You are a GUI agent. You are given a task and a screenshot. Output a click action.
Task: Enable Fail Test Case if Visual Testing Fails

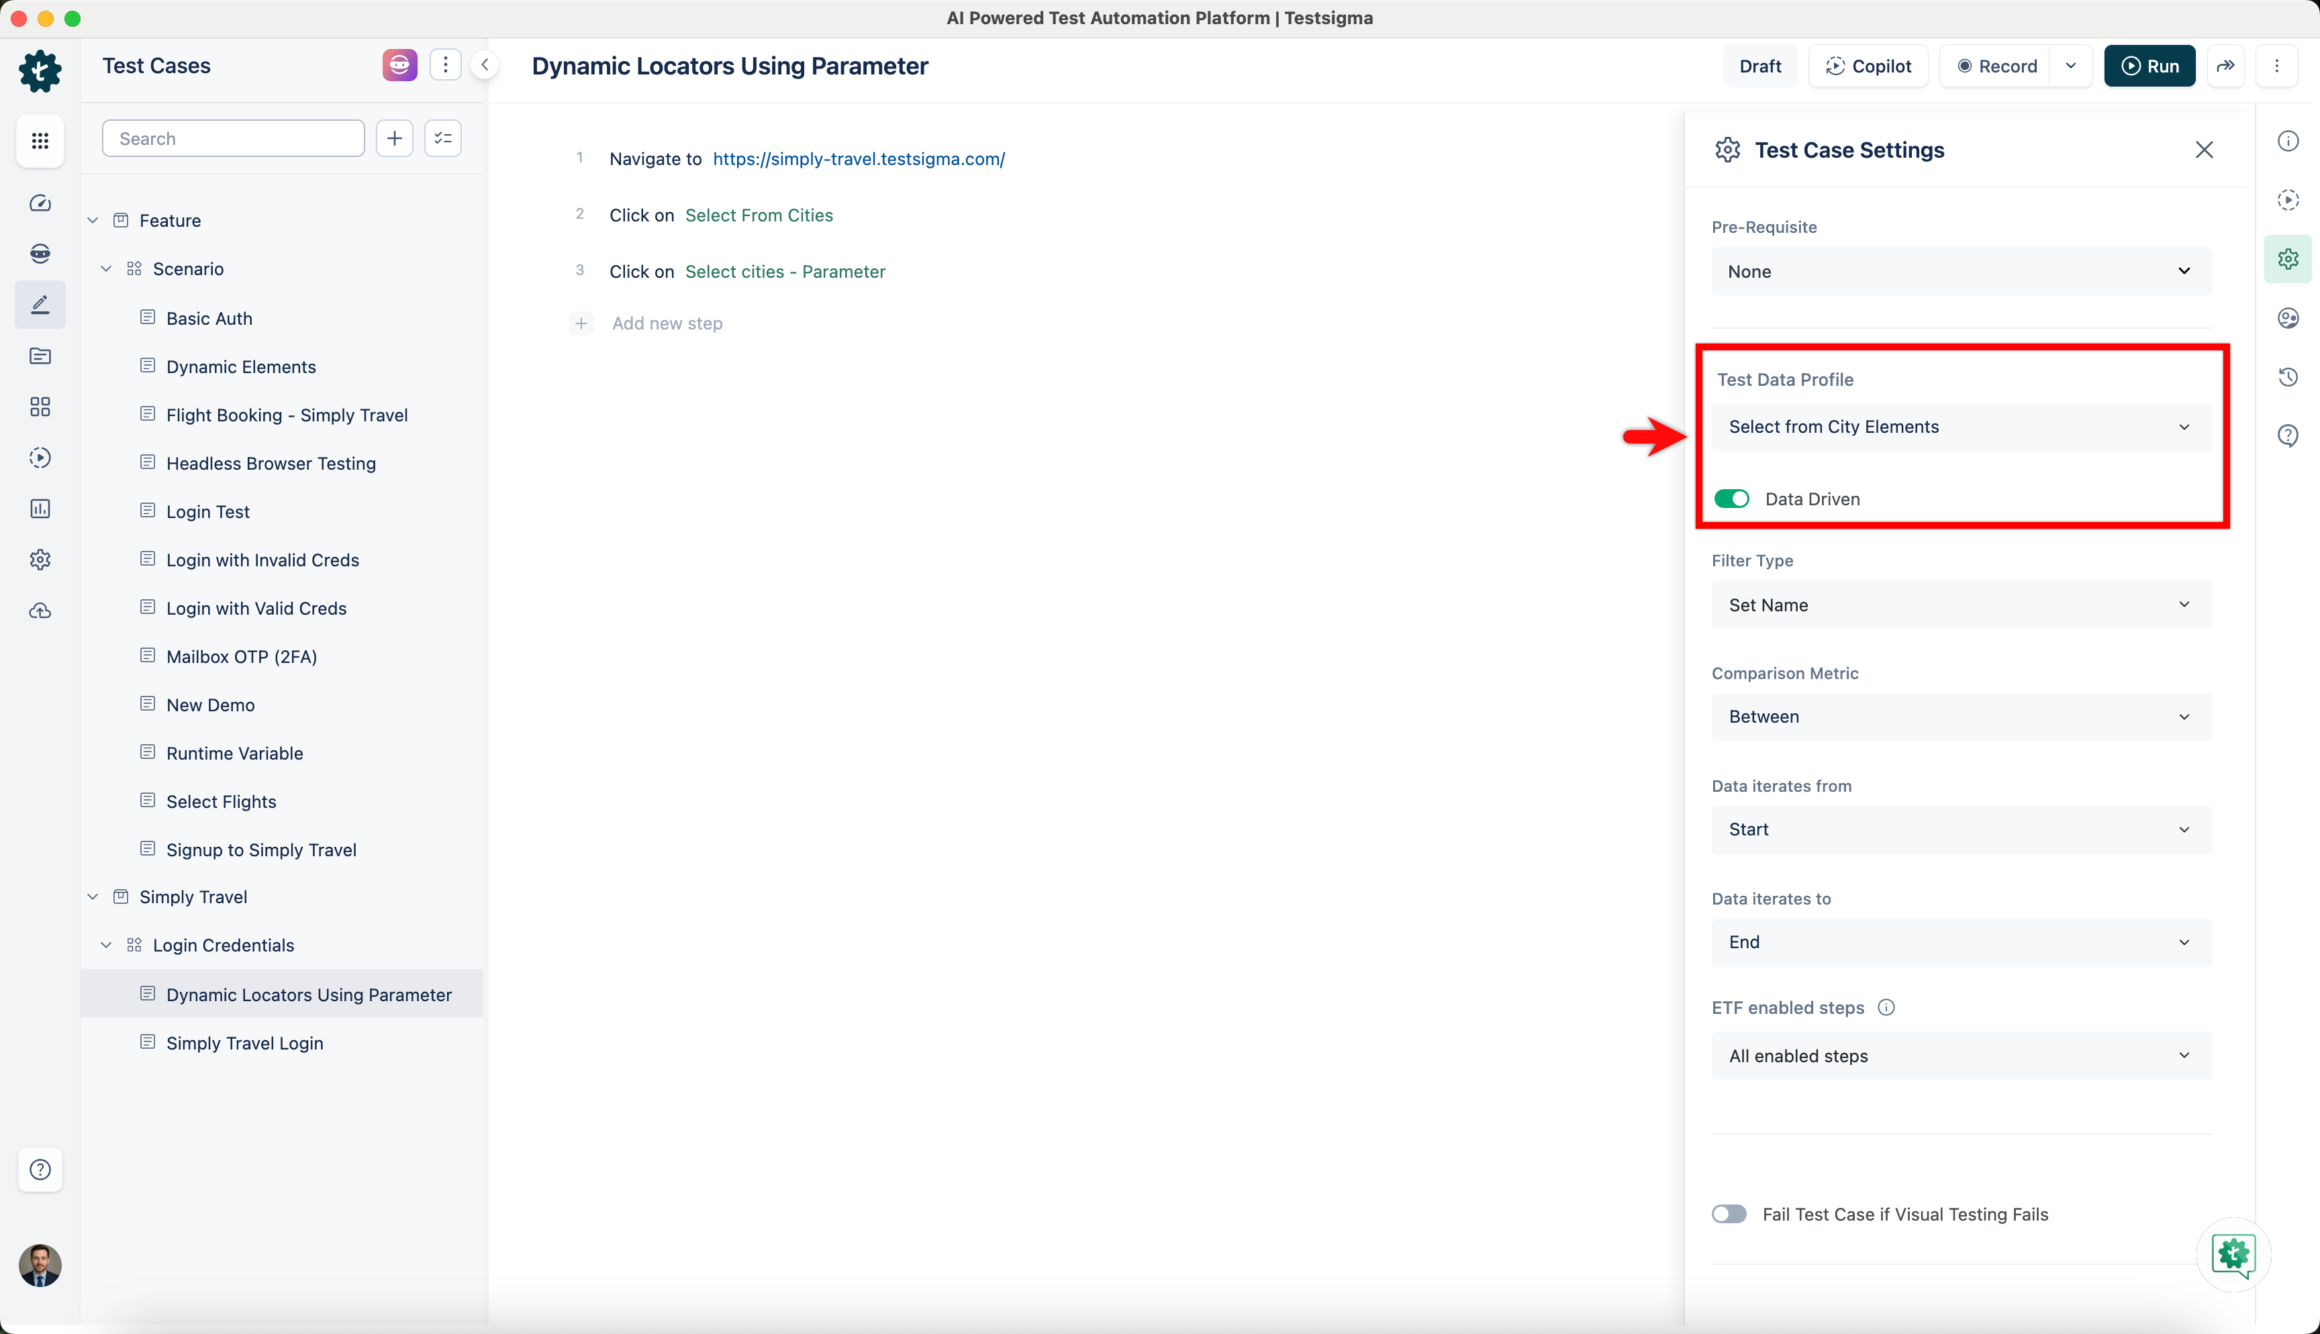pos(1729,1214)
